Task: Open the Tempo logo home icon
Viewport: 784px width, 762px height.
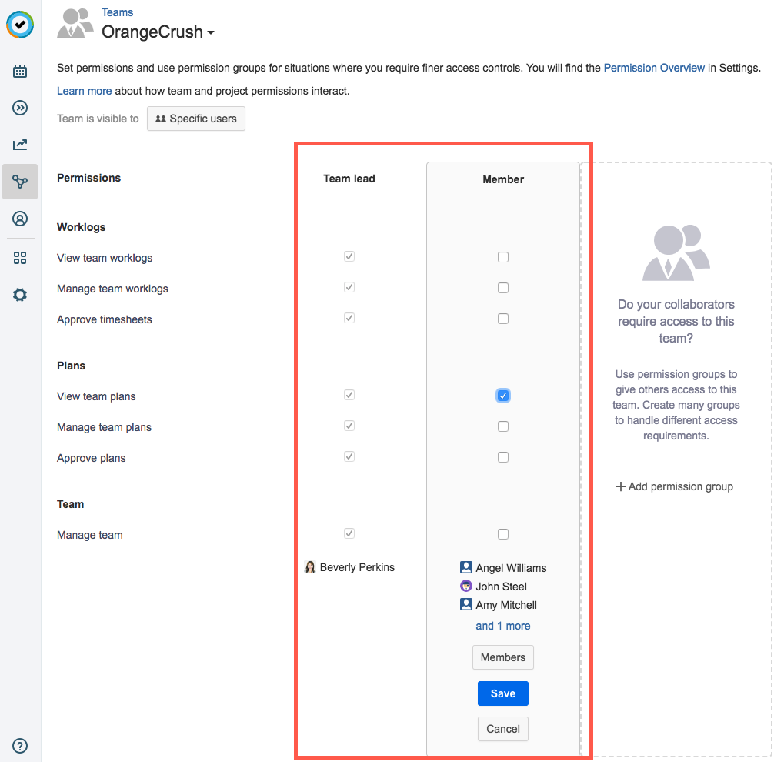Action: (20, 25)
